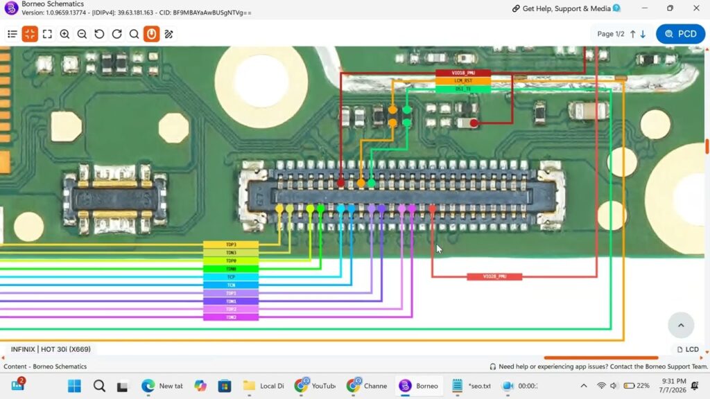
Task: Open the screen recorder 00:00 taskbar item
Action: click(520, 386)
